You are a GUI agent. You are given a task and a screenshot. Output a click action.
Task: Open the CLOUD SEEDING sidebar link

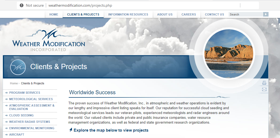pos(21,115)
